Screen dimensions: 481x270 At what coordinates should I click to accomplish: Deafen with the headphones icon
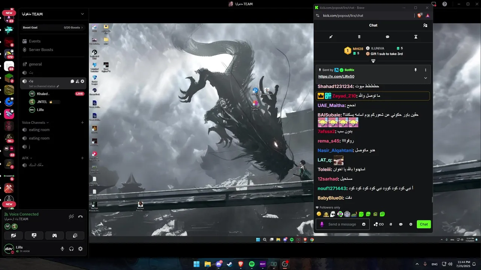[x=71, y=249]
